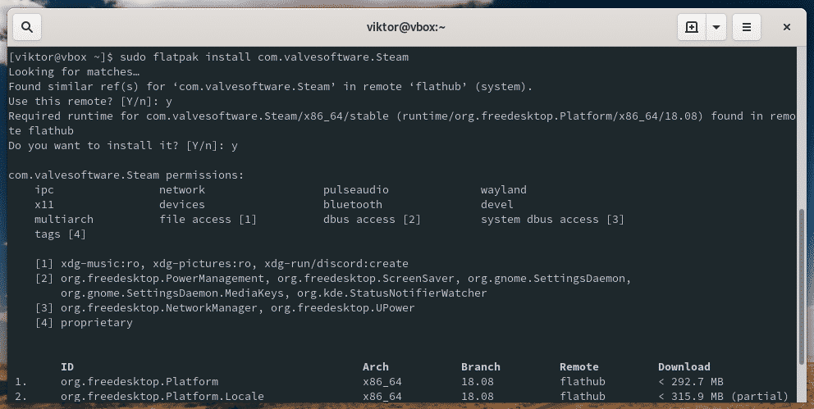Viewport: 814px width, 409px height.
Task: Click 'Use this remote? [Y/n]: y' line
Action: 90,101
